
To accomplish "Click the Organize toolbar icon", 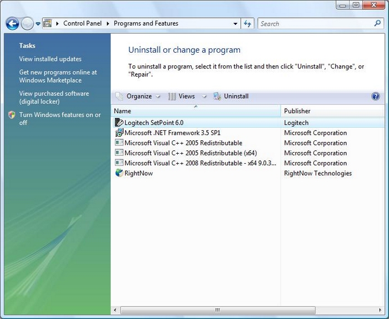I will coord(119,96).
